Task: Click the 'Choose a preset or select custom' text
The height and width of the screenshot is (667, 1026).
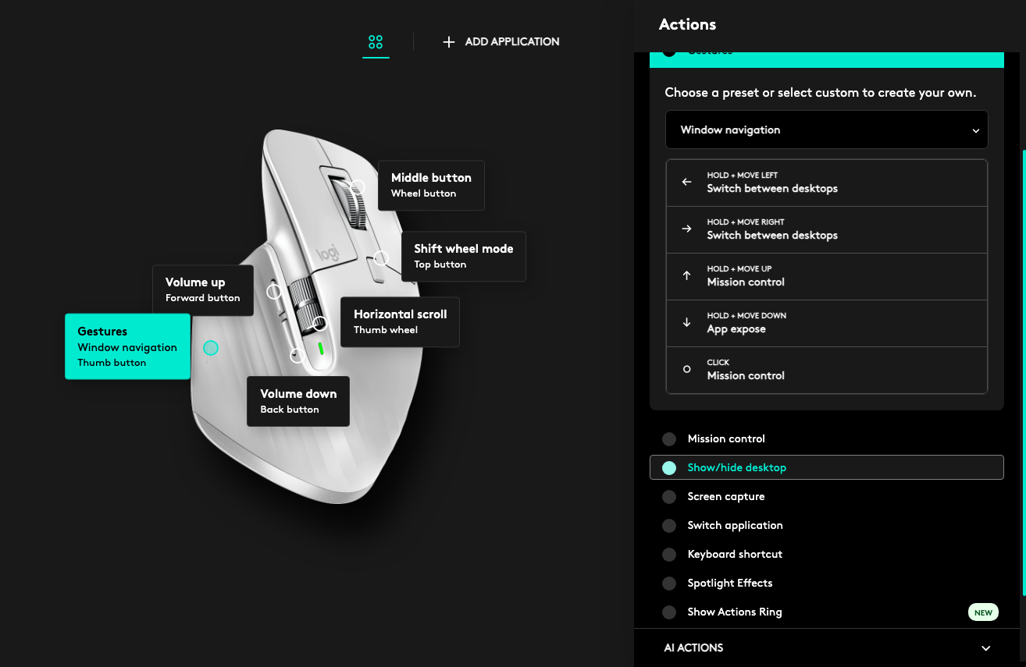Action: (820, 93)
